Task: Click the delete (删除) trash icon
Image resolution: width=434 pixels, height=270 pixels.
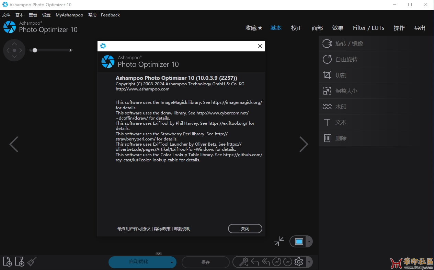Action: 327,138
